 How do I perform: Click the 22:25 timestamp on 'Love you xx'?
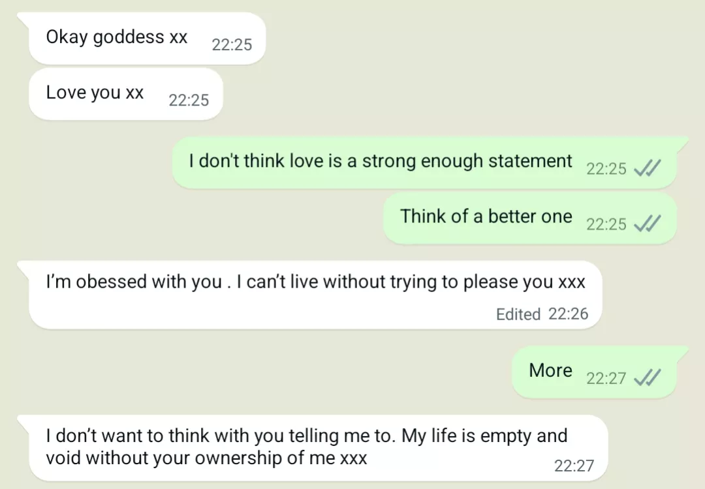coord(189,100)
